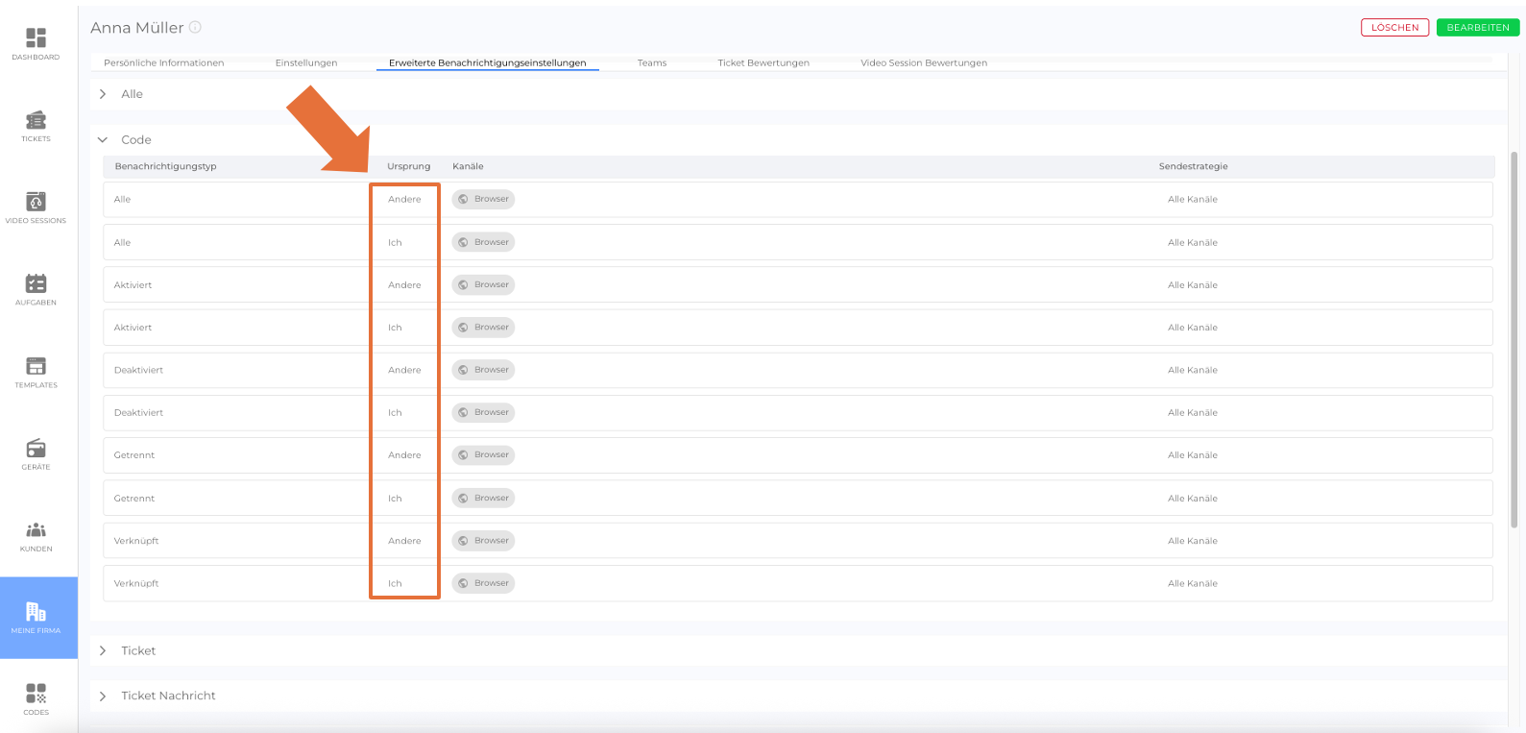The image size is (1526, 733).
Task: Click info icon beside Anna Müller
Action: click(195, 28)
